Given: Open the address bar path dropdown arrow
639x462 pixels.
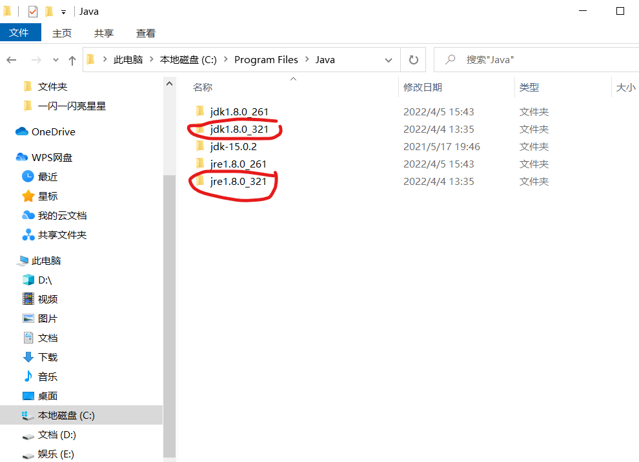Looking at the screenshot, I should [x=390, y=59].
